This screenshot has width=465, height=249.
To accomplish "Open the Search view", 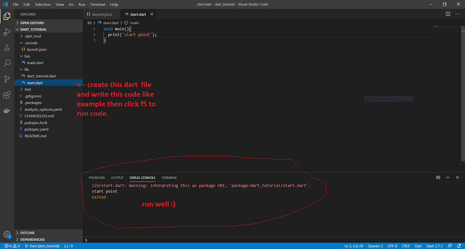I will [x=7, y=63].
